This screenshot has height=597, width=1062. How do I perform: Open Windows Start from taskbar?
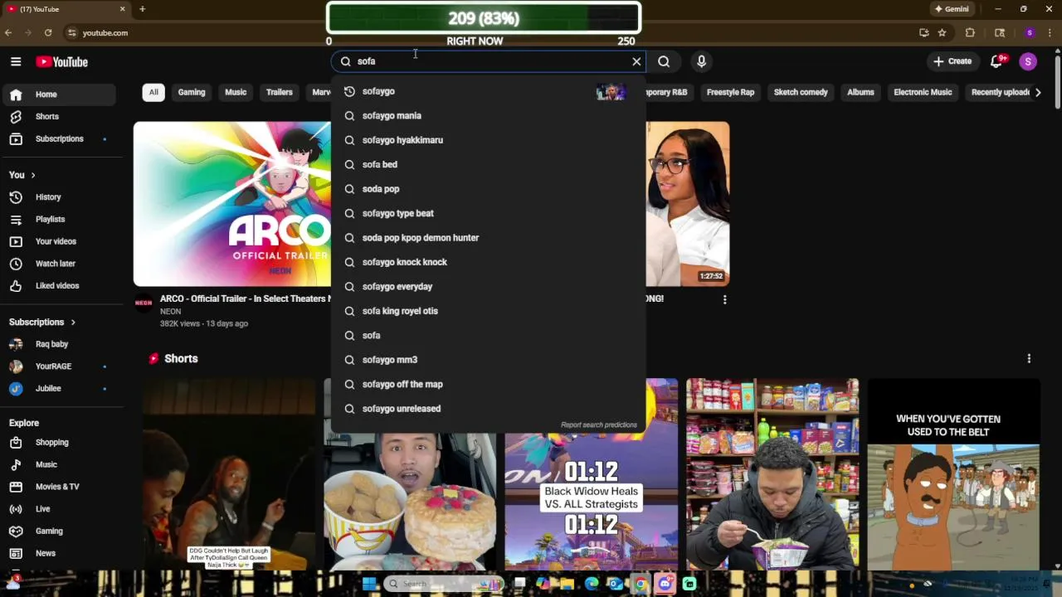(x=369, y=584)
